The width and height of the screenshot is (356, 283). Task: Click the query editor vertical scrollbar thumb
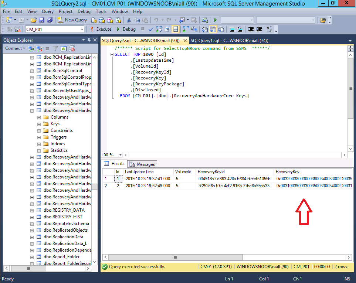point(350,88)
